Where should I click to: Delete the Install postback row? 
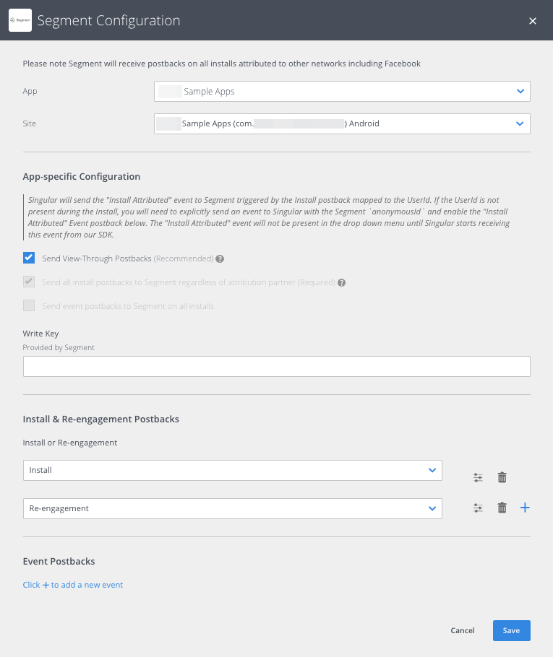click(x=502, y=477)
